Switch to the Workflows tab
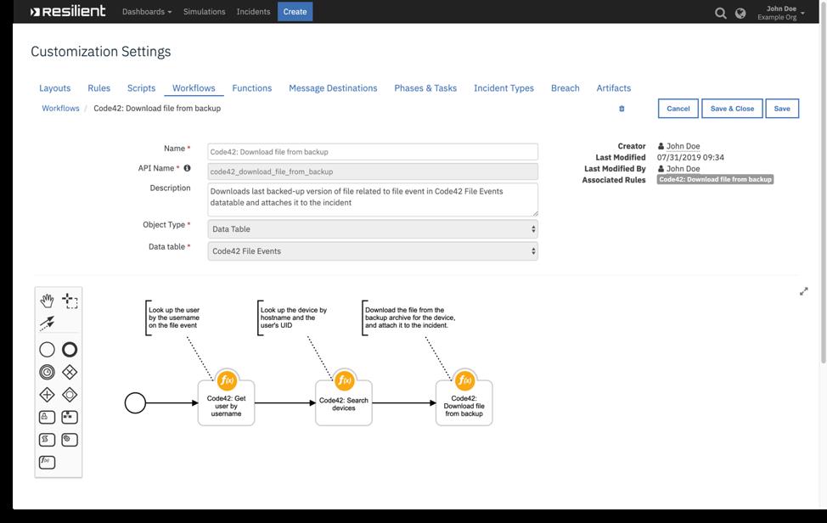This screenshot has width=827, height=523. tap(194, 88)
